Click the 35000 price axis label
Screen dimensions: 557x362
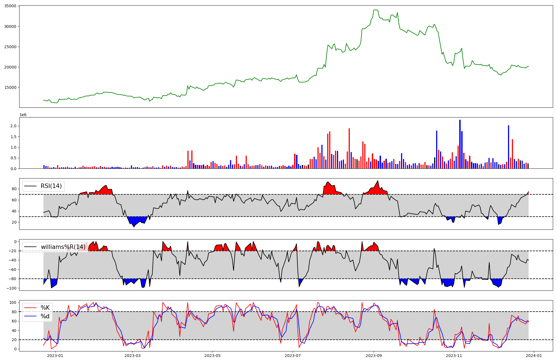pyautogui.click(x=10, y=6)
